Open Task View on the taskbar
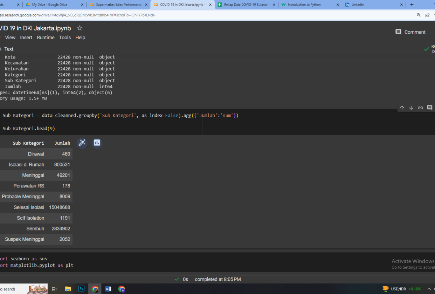 click(x=54, y=289)
